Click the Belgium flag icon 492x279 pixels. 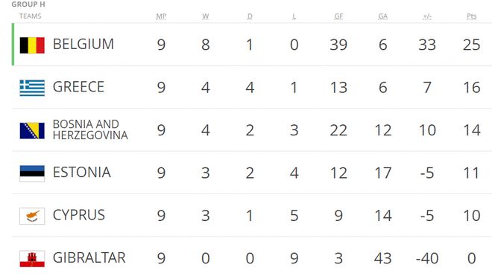coord(32,45)
